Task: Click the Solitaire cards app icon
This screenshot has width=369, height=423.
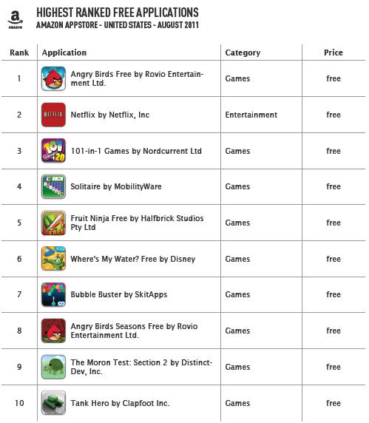Action: click(x=53, y=186)
